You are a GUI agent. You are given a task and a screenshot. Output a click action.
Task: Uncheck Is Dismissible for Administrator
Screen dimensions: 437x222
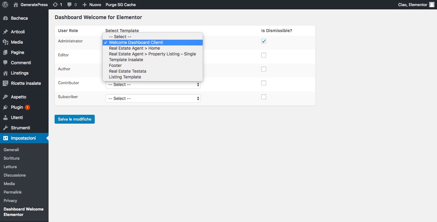click(264, 41)
